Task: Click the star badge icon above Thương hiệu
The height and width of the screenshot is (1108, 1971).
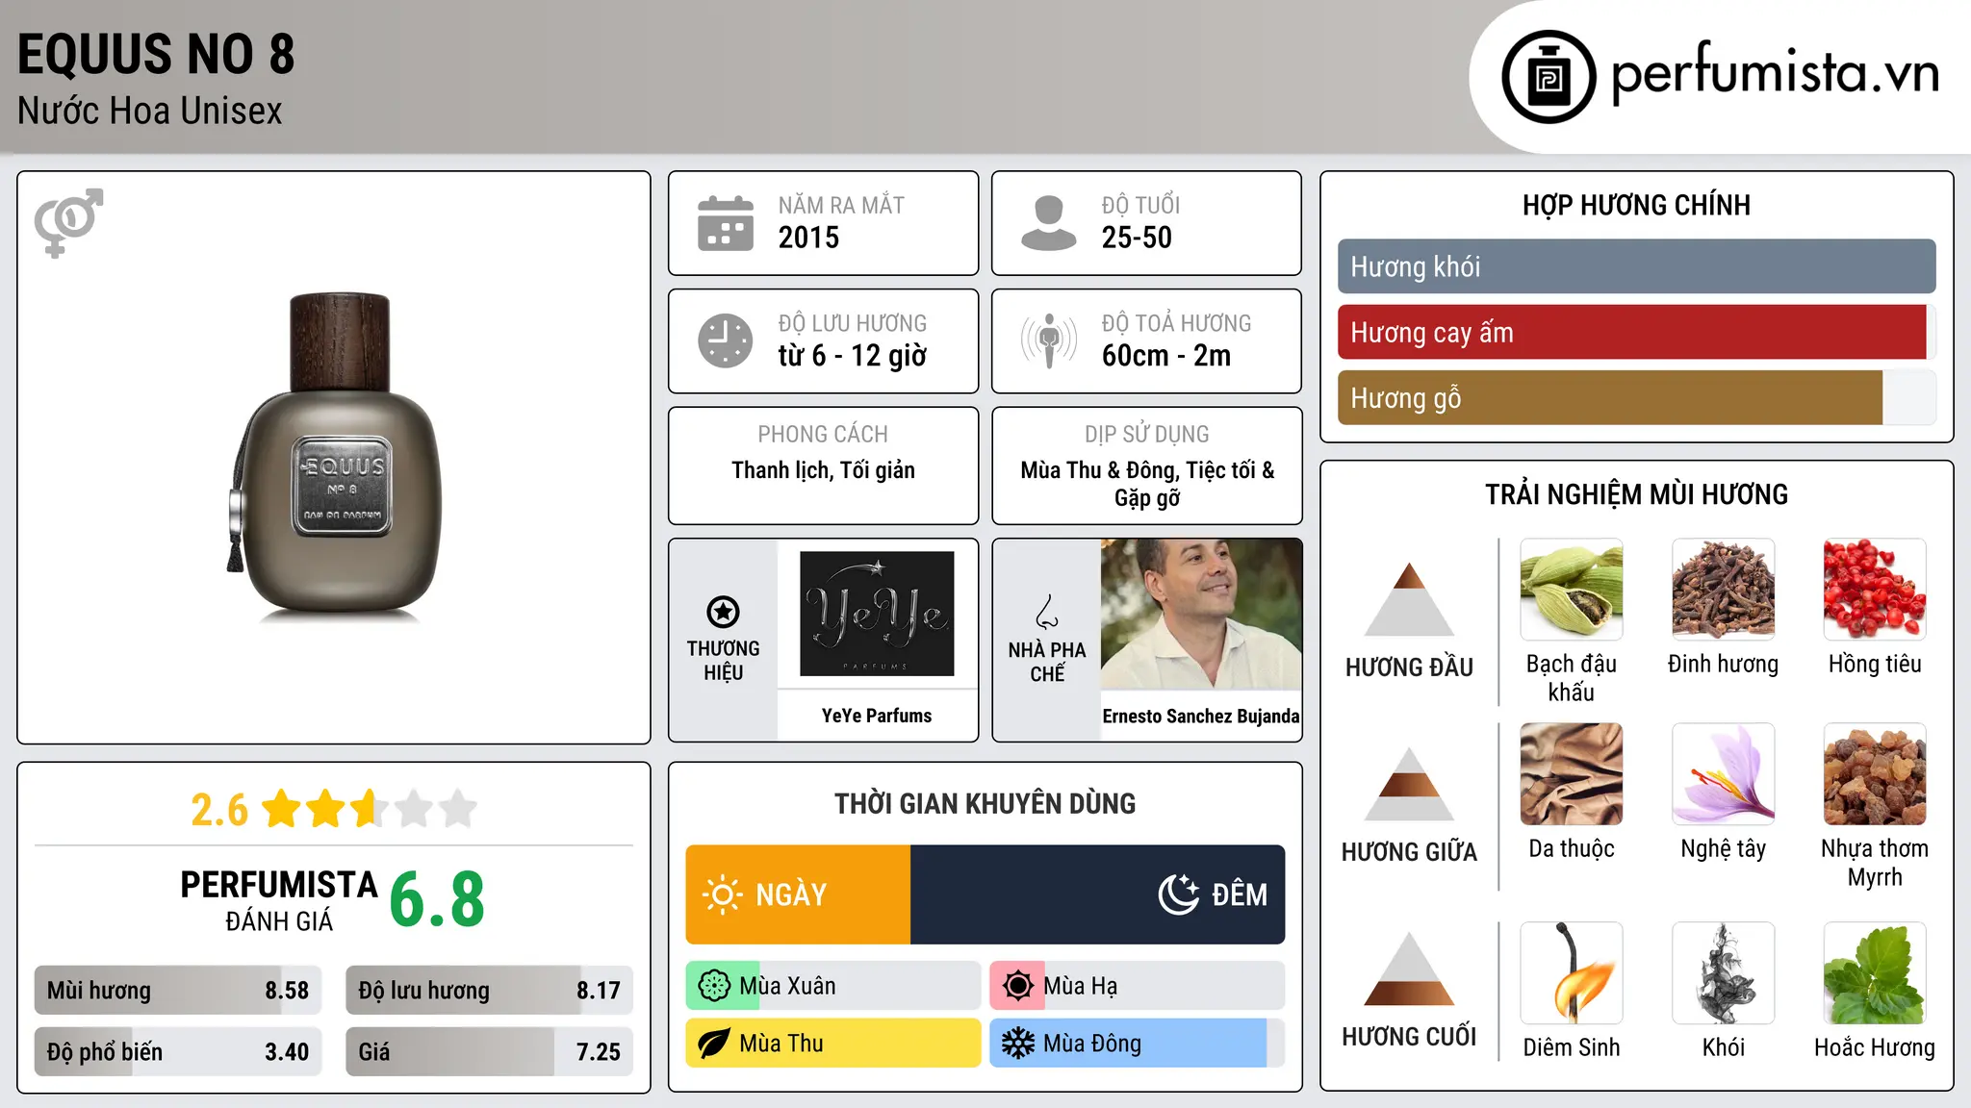Action: pos(723,611)
